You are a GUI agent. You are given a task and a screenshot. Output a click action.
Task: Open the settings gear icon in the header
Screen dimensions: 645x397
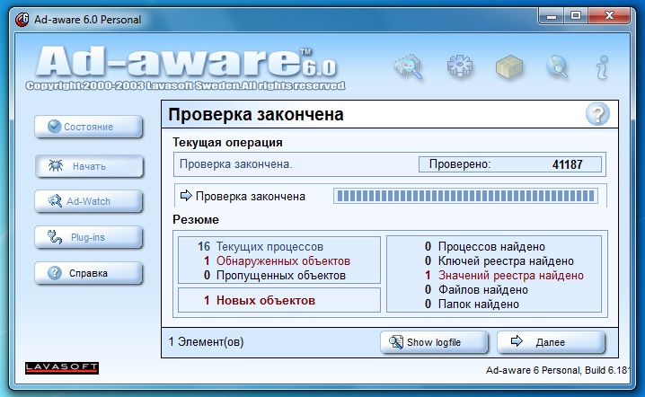(459, 66)
